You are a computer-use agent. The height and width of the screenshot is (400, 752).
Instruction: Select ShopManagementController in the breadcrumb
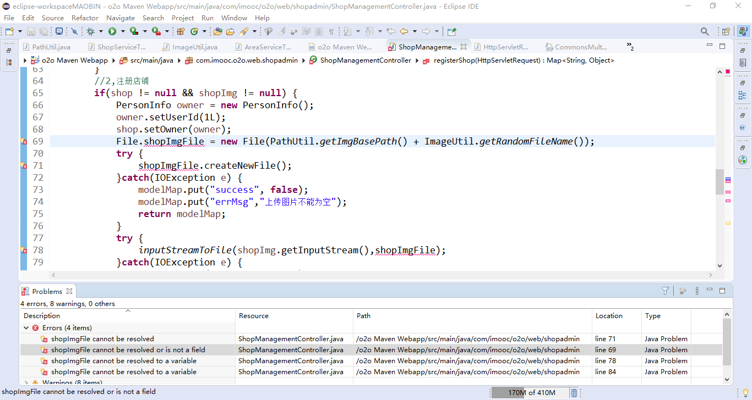click(x=365, y=60)
